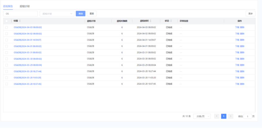The image size is (262, 130).
Task: Switch to the 巡检计划 tab
Action: pos(25,6)
